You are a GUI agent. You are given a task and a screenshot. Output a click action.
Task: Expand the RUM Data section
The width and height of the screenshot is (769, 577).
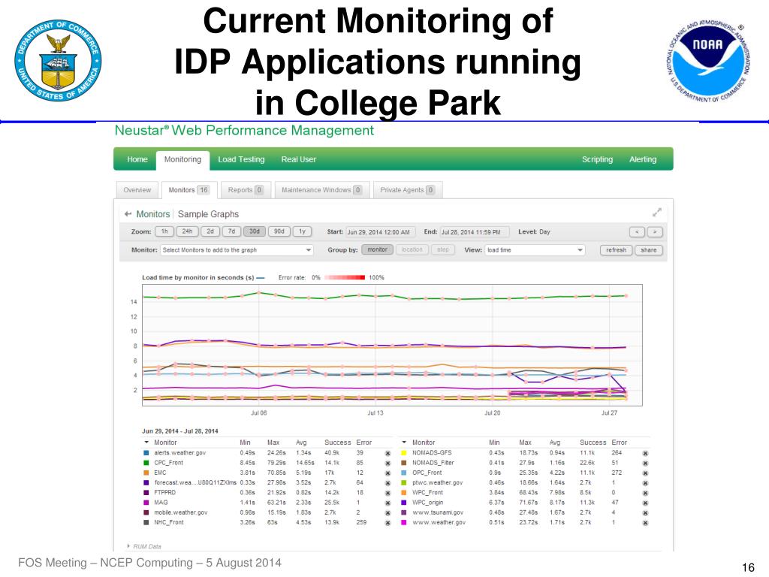144,546
